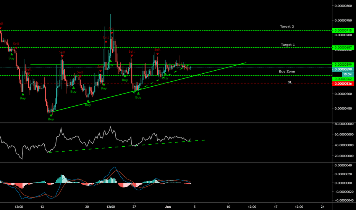Click the 10 date on time axis
The height and width of the screenshot is (210, 356).
228,207
